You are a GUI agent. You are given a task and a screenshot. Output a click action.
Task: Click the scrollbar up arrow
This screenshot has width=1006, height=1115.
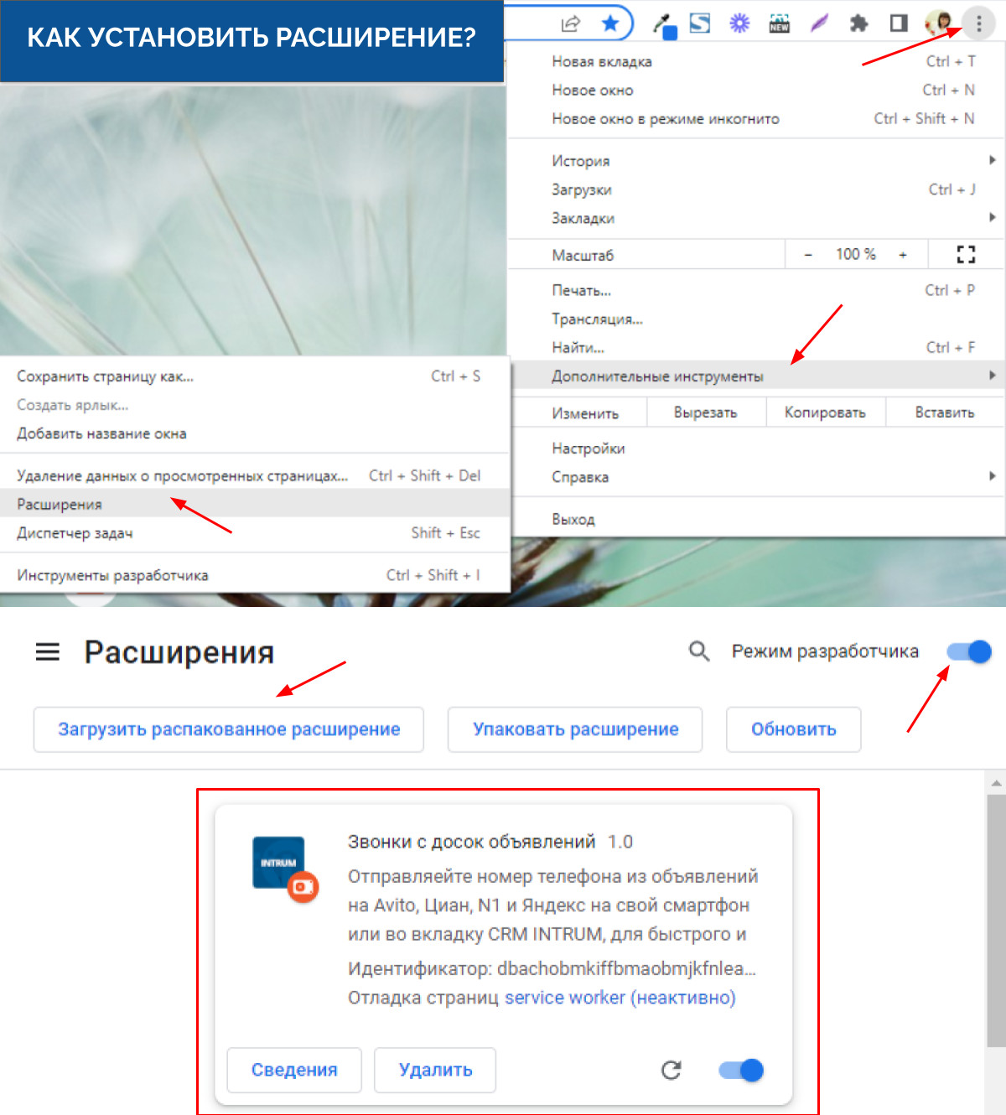(x=996, y=783)
